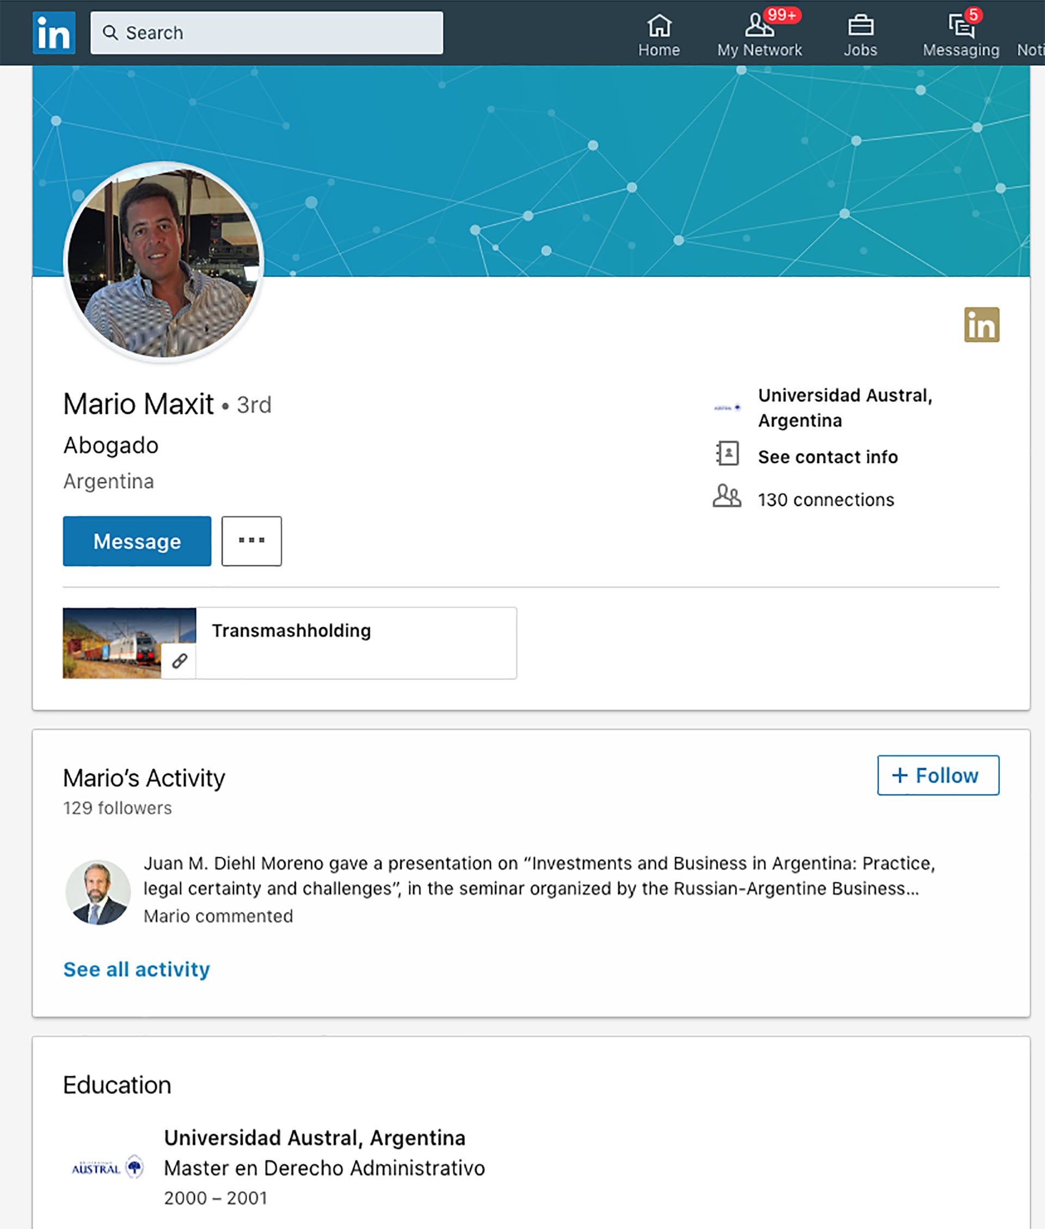Open Messaging with the 5 badge
Screen dimensions: 1045x1229
pyautogui.click(x=960, y=27)
